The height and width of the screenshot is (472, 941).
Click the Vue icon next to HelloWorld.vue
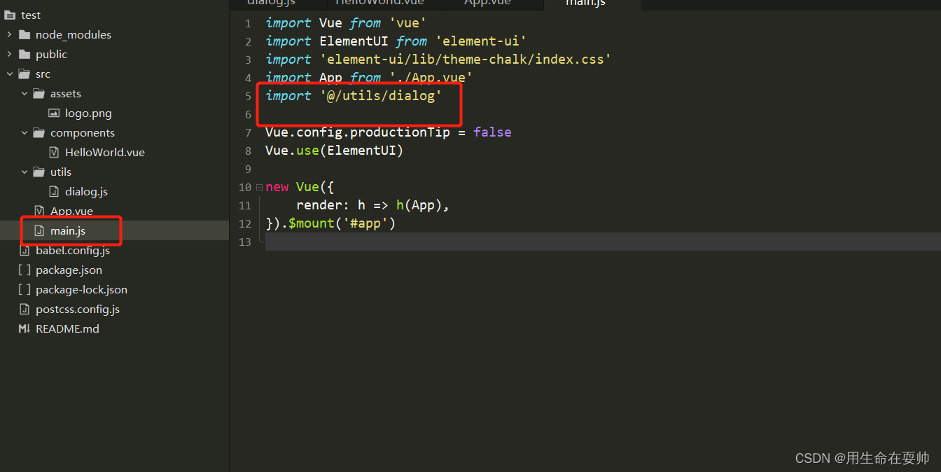pos(53,152)
